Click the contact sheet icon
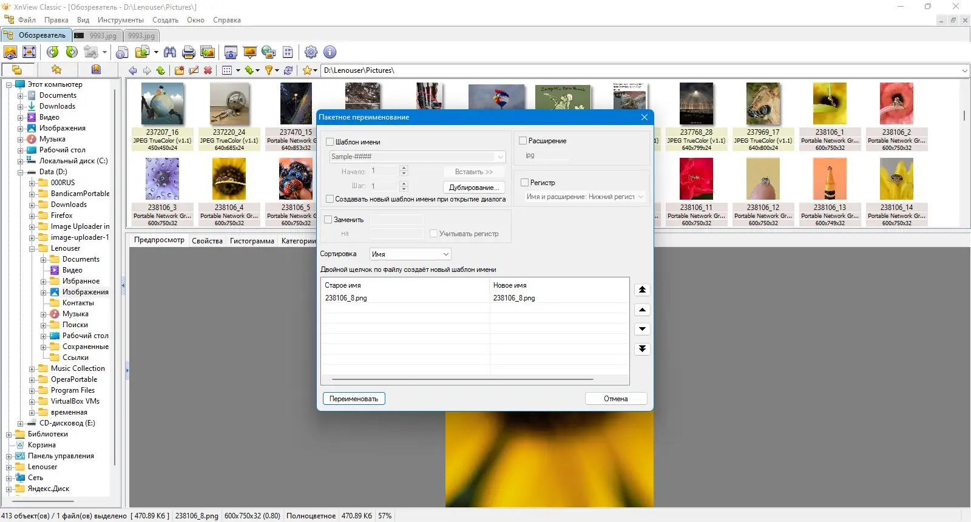Screen dimensions: 971x522 point(288,52)
